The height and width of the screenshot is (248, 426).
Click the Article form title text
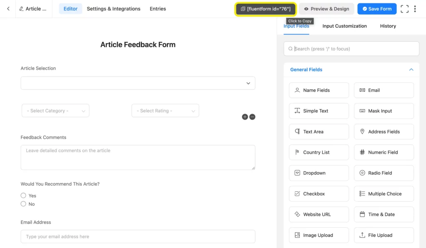pyautogui.click(x=36, y=9)
